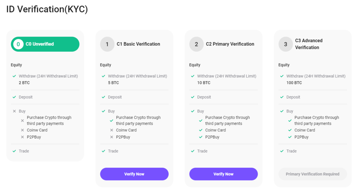This screenshot has height=193, width=360.
Task: Click the ID Verification(KYC) page heading
Action: click(47, 9)
